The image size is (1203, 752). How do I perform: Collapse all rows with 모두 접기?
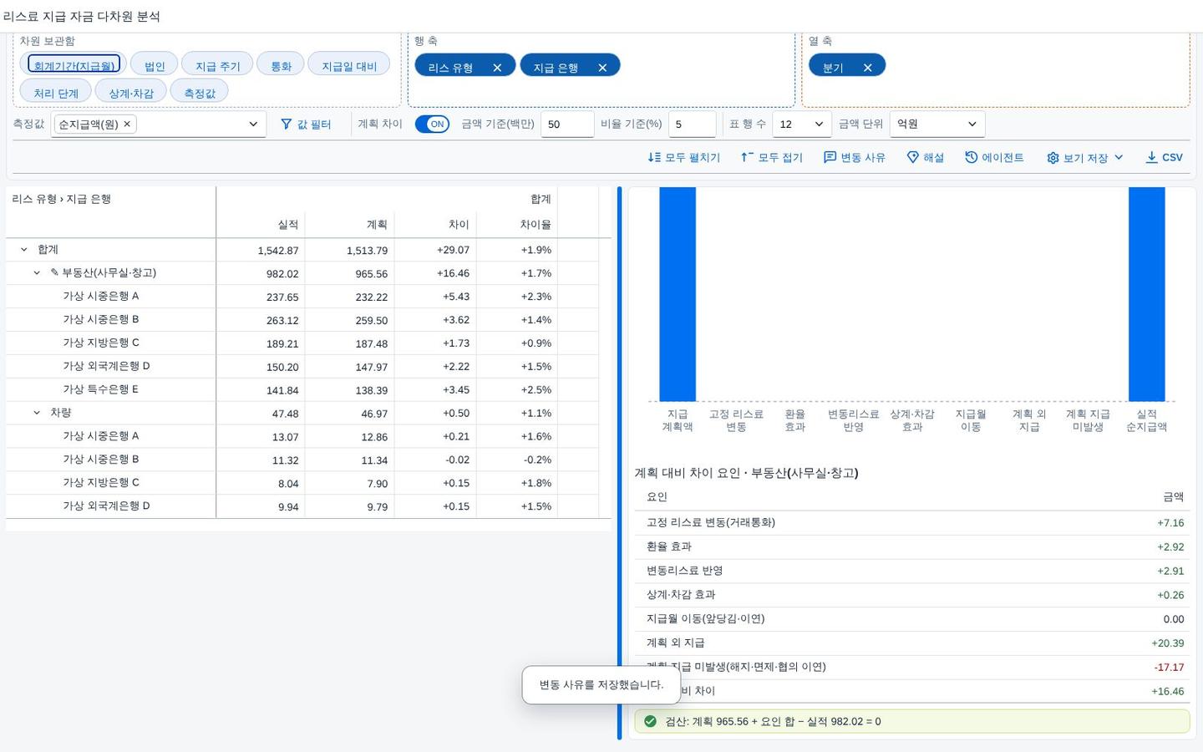pyautogui.click(x=771, y=158)
